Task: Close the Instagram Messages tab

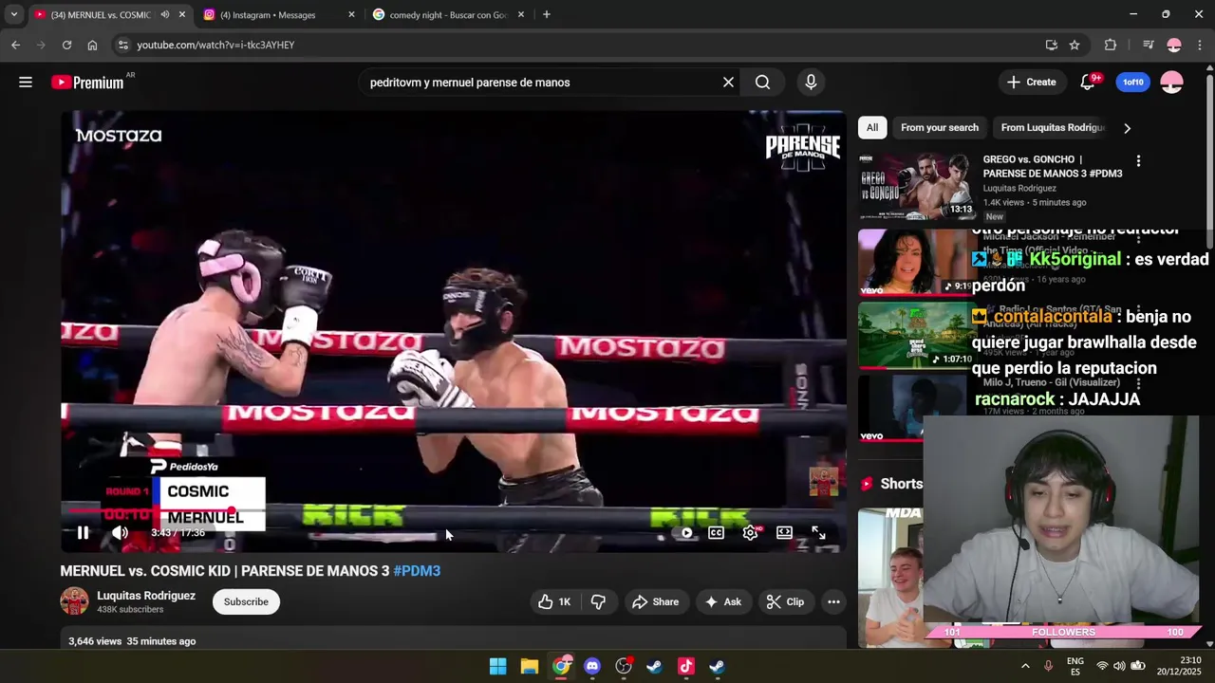Action: 351,14
